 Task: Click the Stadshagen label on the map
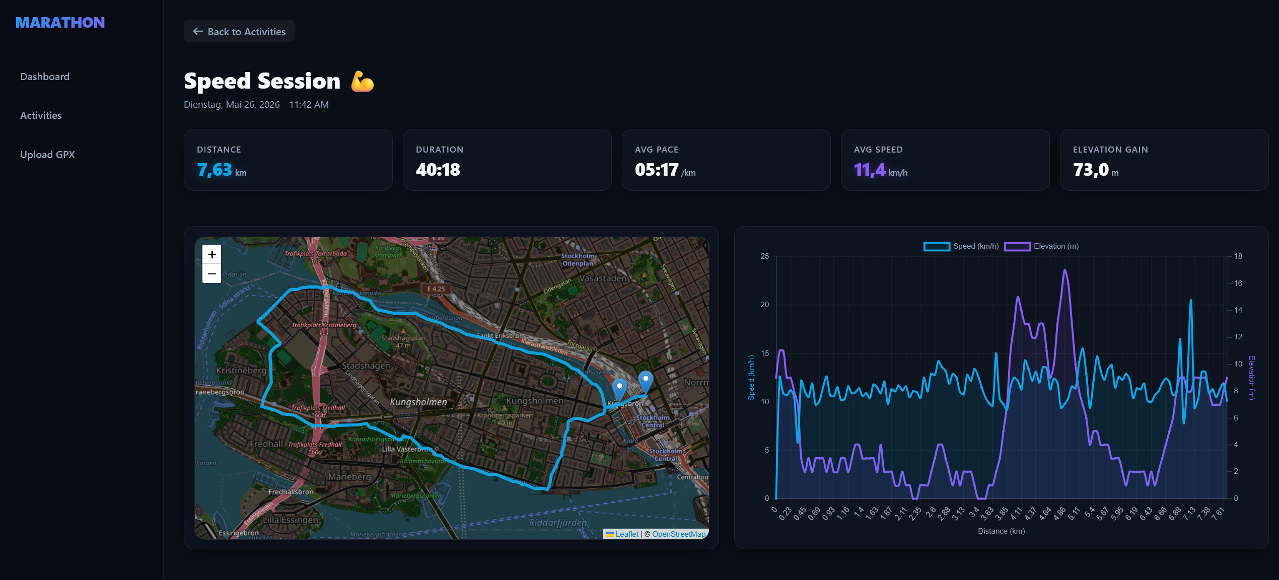pyautogui.click(x=366, y=366)
